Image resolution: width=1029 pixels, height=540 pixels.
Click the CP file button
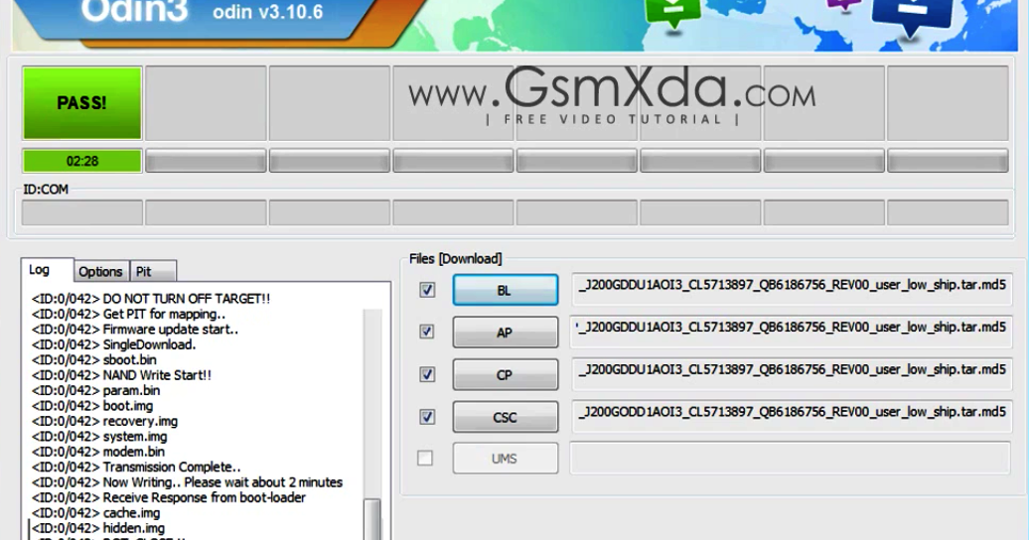coord(506,374)
